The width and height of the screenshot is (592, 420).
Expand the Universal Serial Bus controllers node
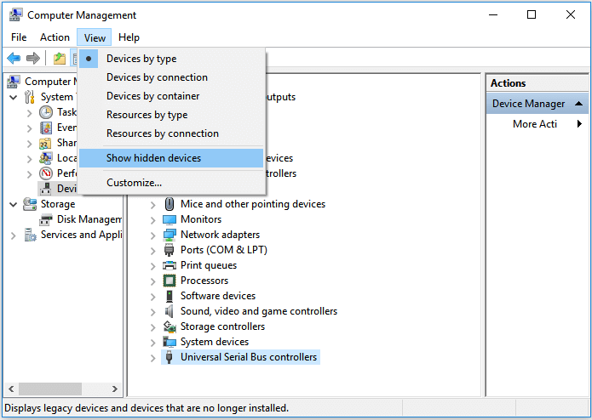click(x=153, y=358)
